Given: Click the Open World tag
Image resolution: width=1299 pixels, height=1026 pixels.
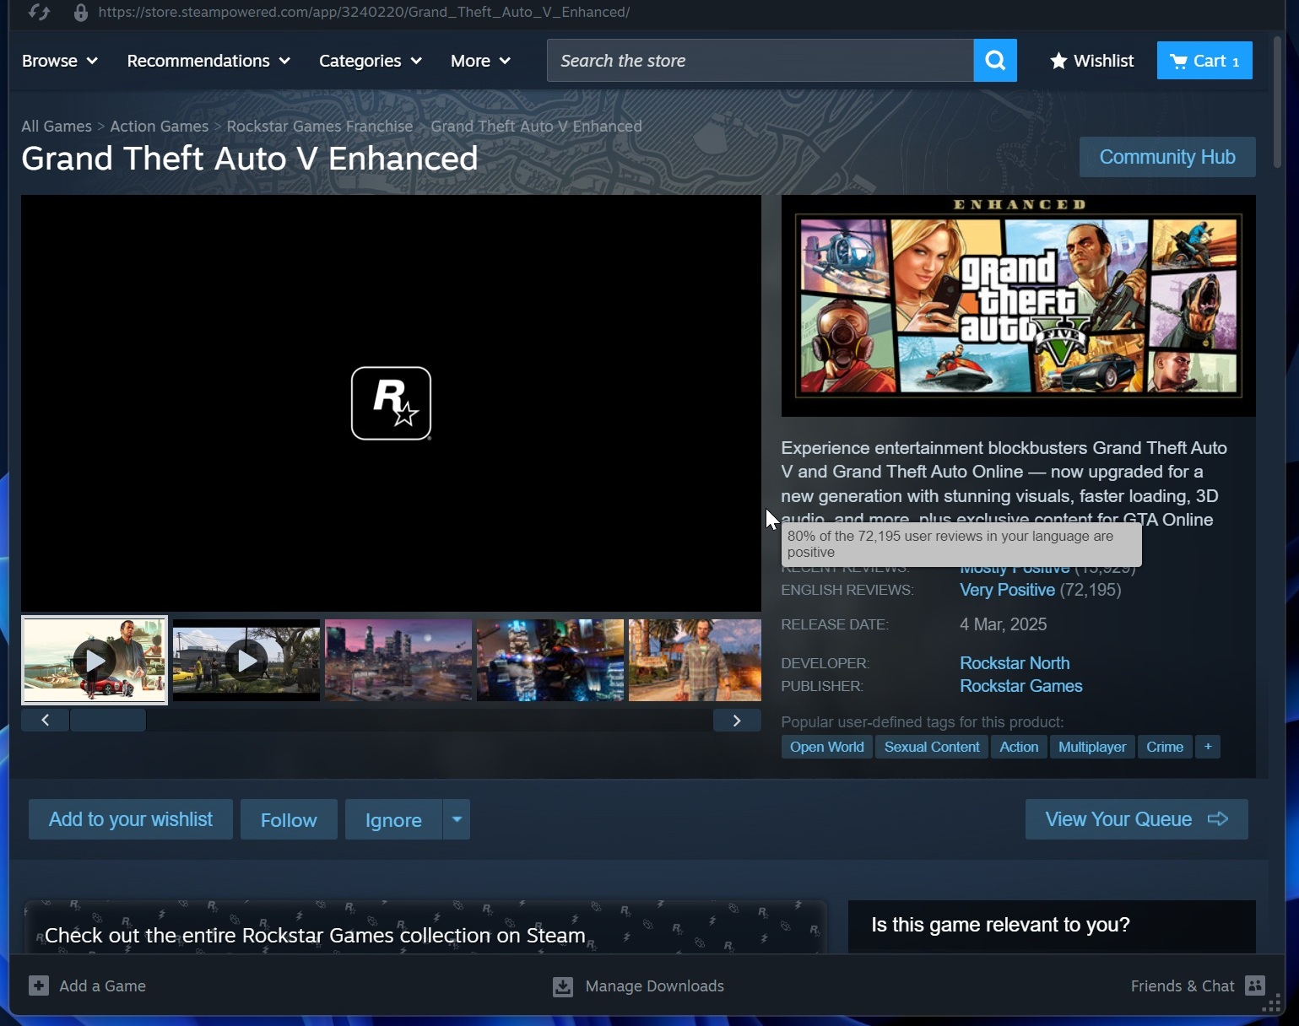Looking at the screenshot, I should pos(826,747).
